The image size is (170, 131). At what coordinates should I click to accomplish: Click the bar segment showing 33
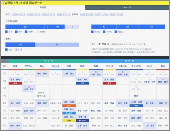pos(104,27)
